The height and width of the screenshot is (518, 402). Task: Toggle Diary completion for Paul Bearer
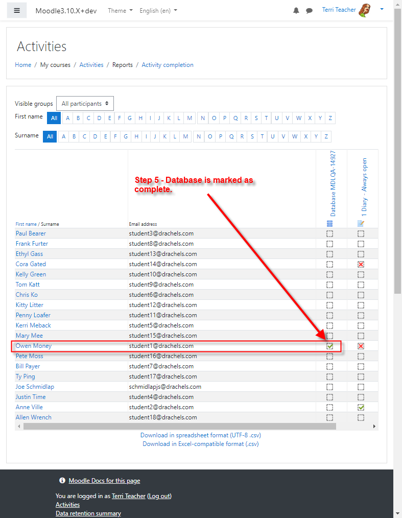tap(361, 233)
